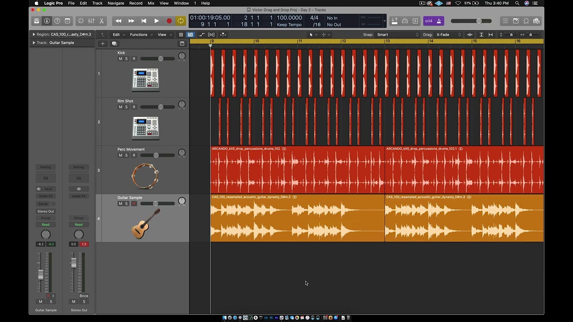This screenshot has width=573, height=322.
Task: Open the Functions dropdown menu
Action: pyautogui.click(x=141, y=34)
